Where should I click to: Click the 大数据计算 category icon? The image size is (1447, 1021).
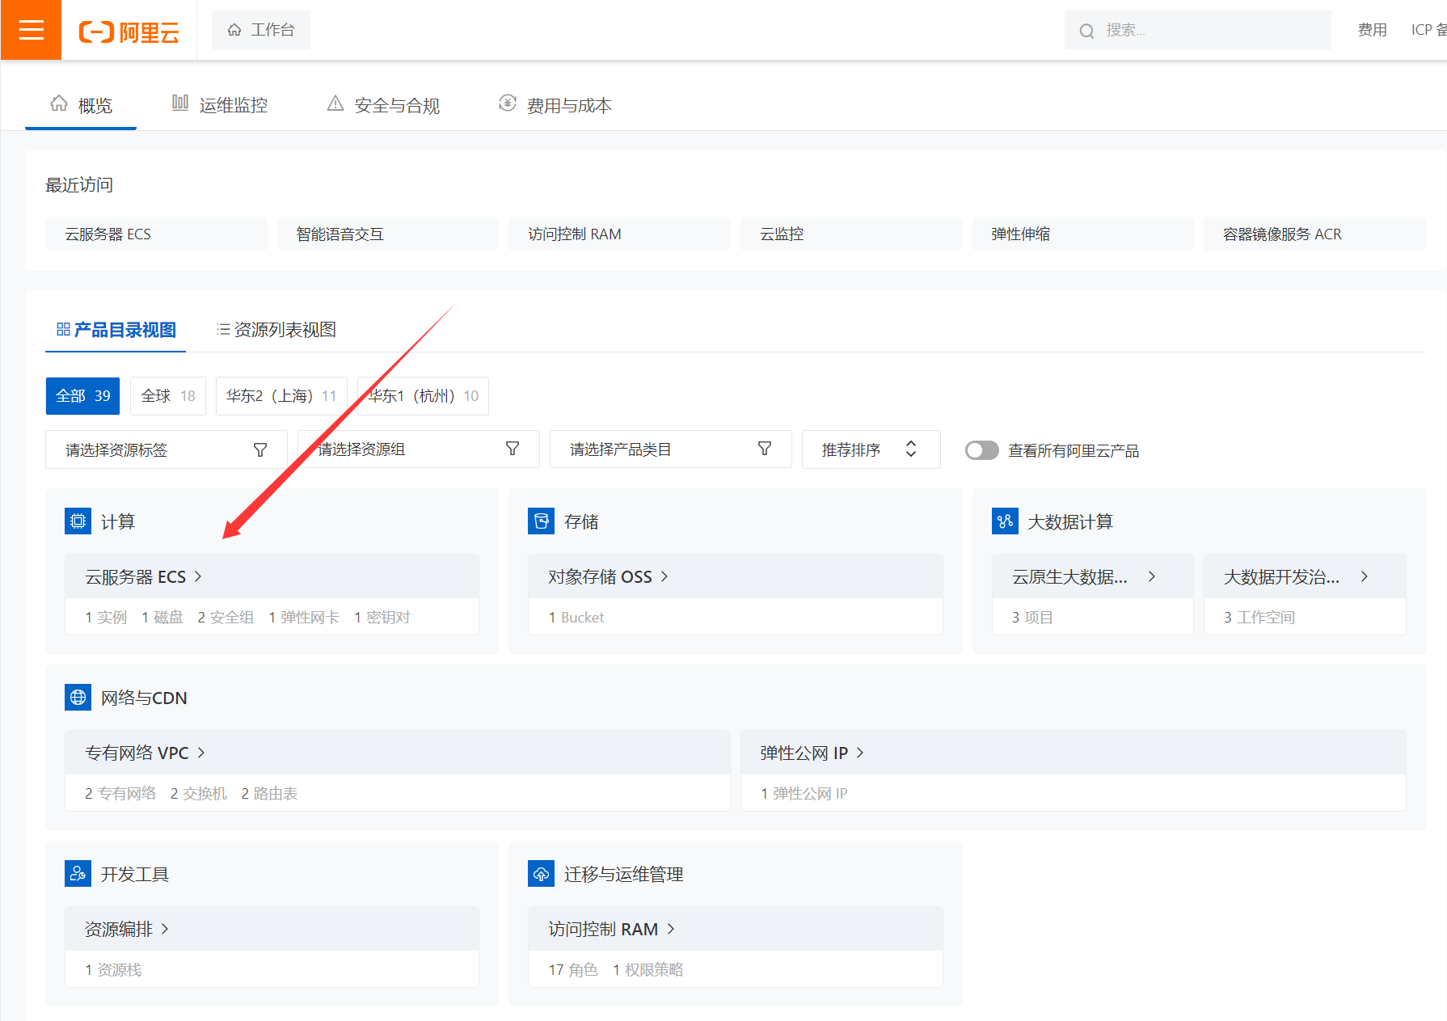pos(1005,521)
